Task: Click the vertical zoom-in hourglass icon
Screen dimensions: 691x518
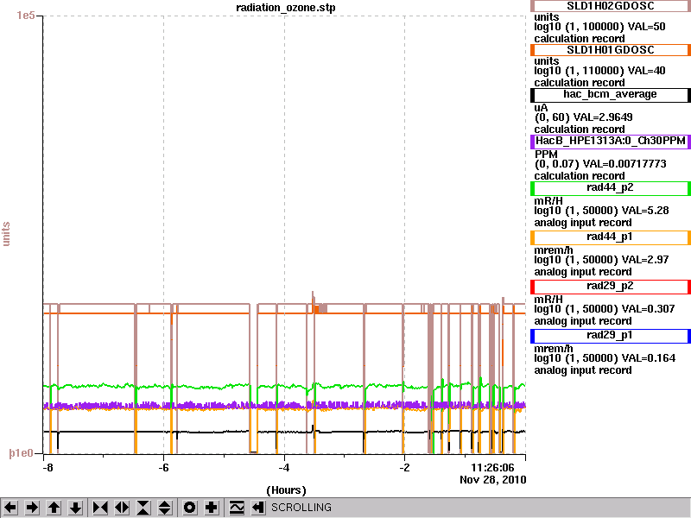Action: (143, 508)
